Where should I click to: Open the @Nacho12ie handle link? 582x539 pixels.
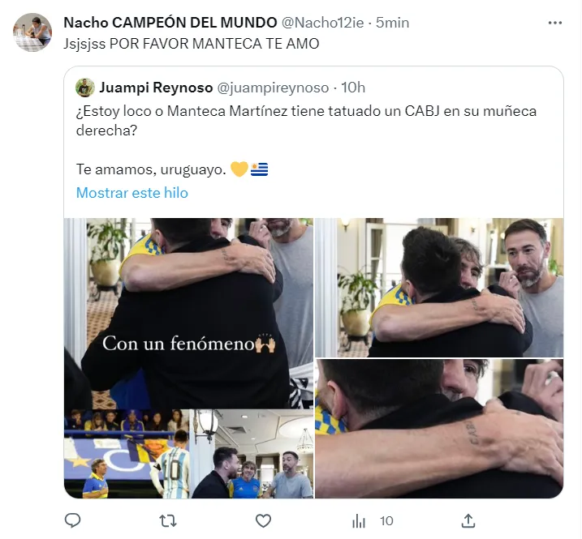(x=322, y=23)
